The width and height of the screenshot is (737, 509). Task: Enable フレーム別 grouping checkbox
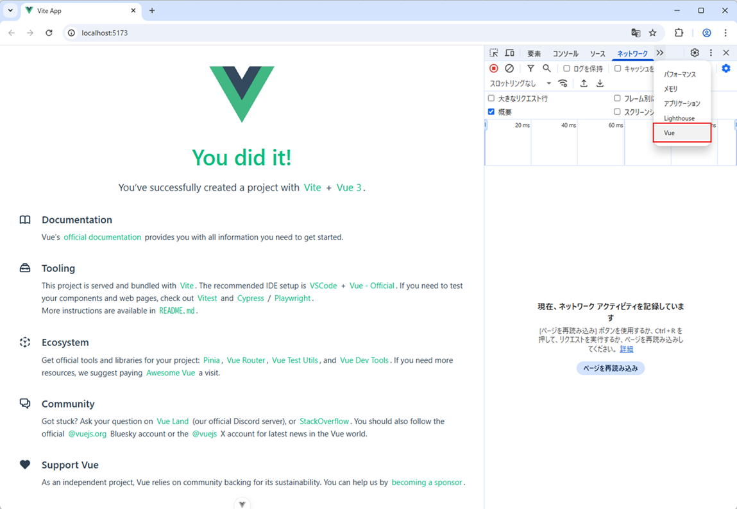[x=617, y=98]
